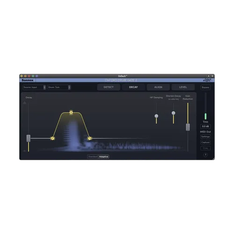Click the Oxford Plugins logo

(207, 80)
